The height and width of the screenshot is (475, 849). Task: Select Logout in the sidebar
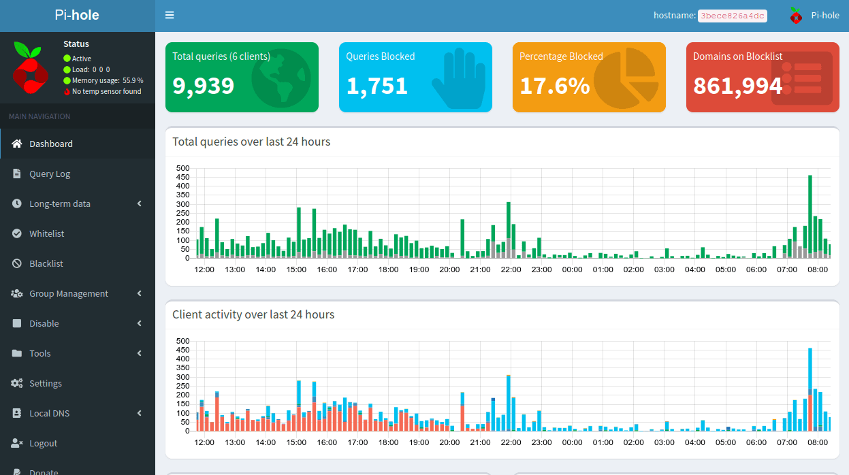tap(78, 443)
